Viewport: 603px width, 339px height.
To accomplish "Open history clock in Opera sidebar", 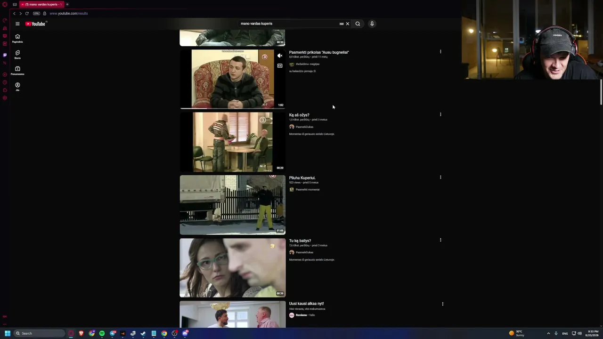I will [x=5, y=82].
